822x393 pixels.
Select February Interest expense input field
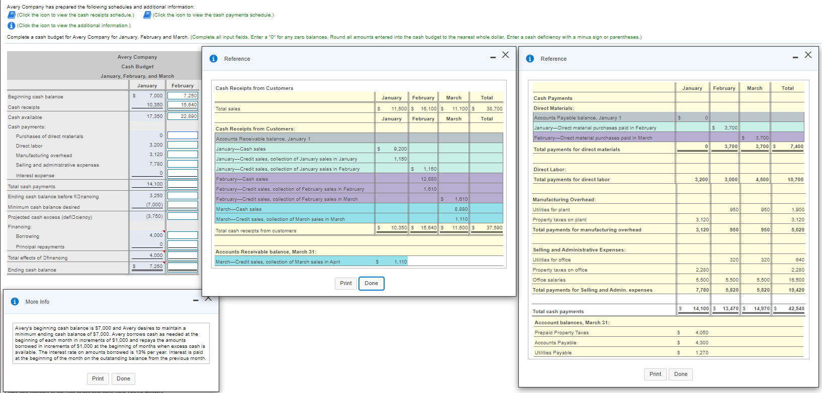pos(182,173)
